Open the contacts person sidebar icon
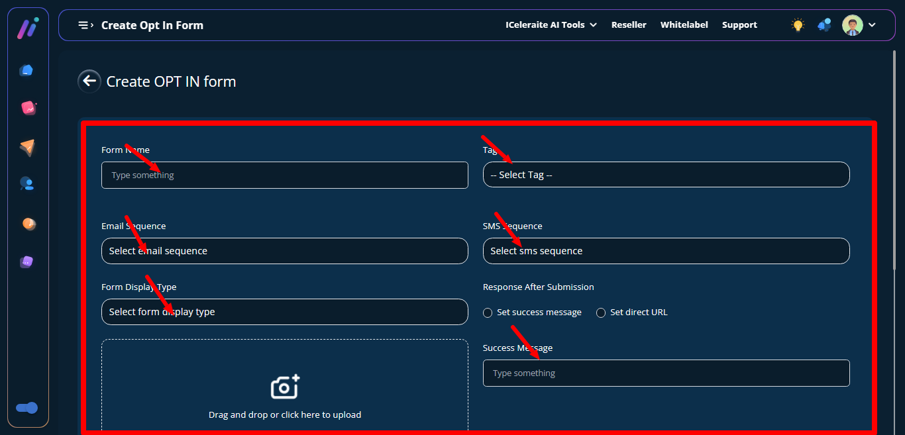 [27, 183]
